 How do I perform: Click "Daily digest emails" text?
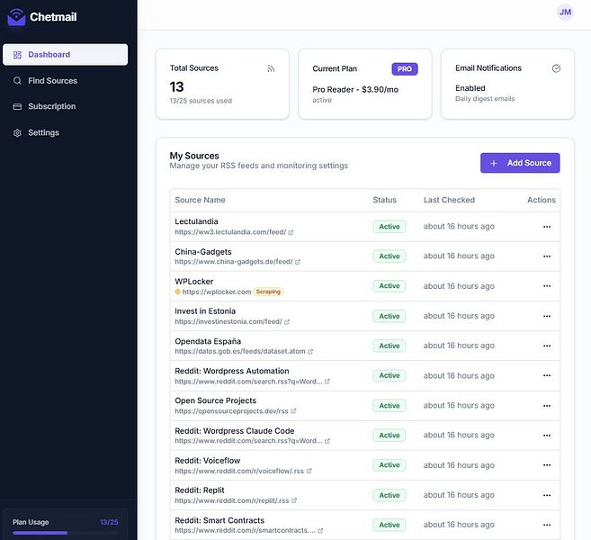tap(485, 99)
